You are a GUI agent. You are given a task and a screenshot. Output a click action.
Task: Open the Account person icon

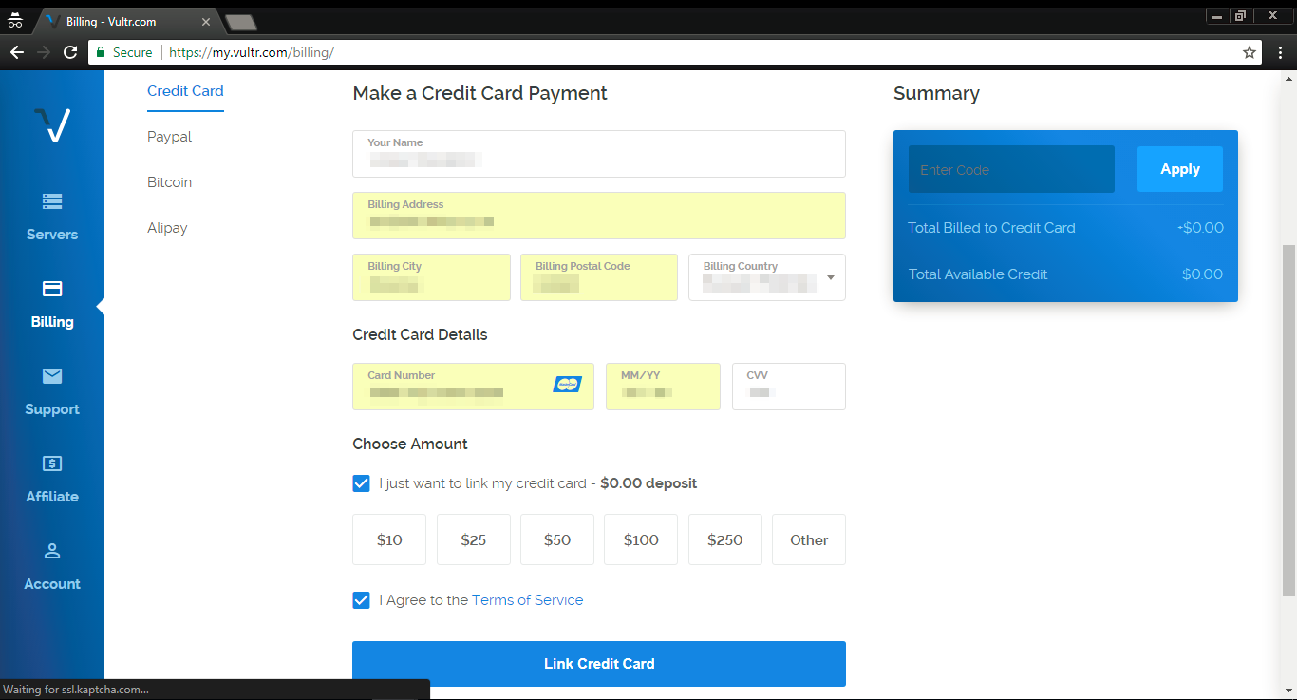52,551
